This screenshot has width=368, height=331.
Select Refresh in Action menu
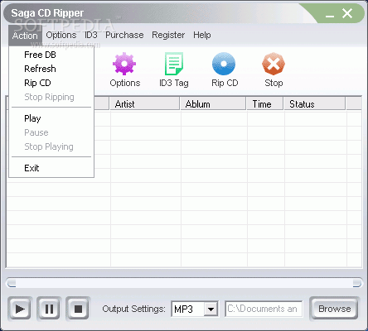click(51, 69)
